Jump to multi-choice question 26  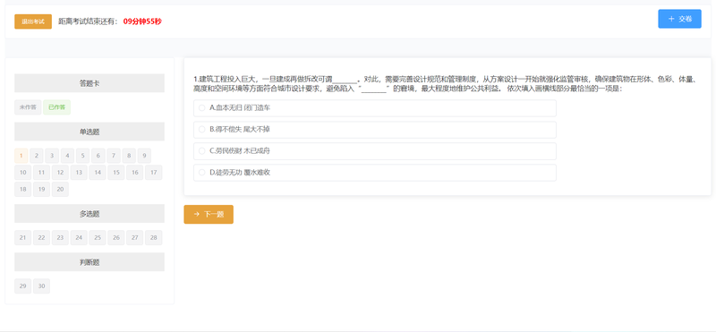click(116, 238)
